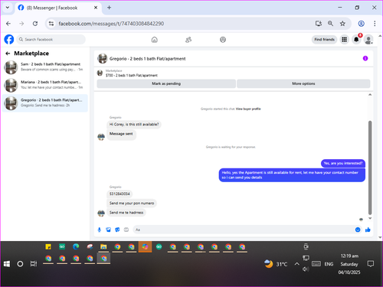Open Microsoft Edge from taskbar
383x287 pixels.
point(76,246)
